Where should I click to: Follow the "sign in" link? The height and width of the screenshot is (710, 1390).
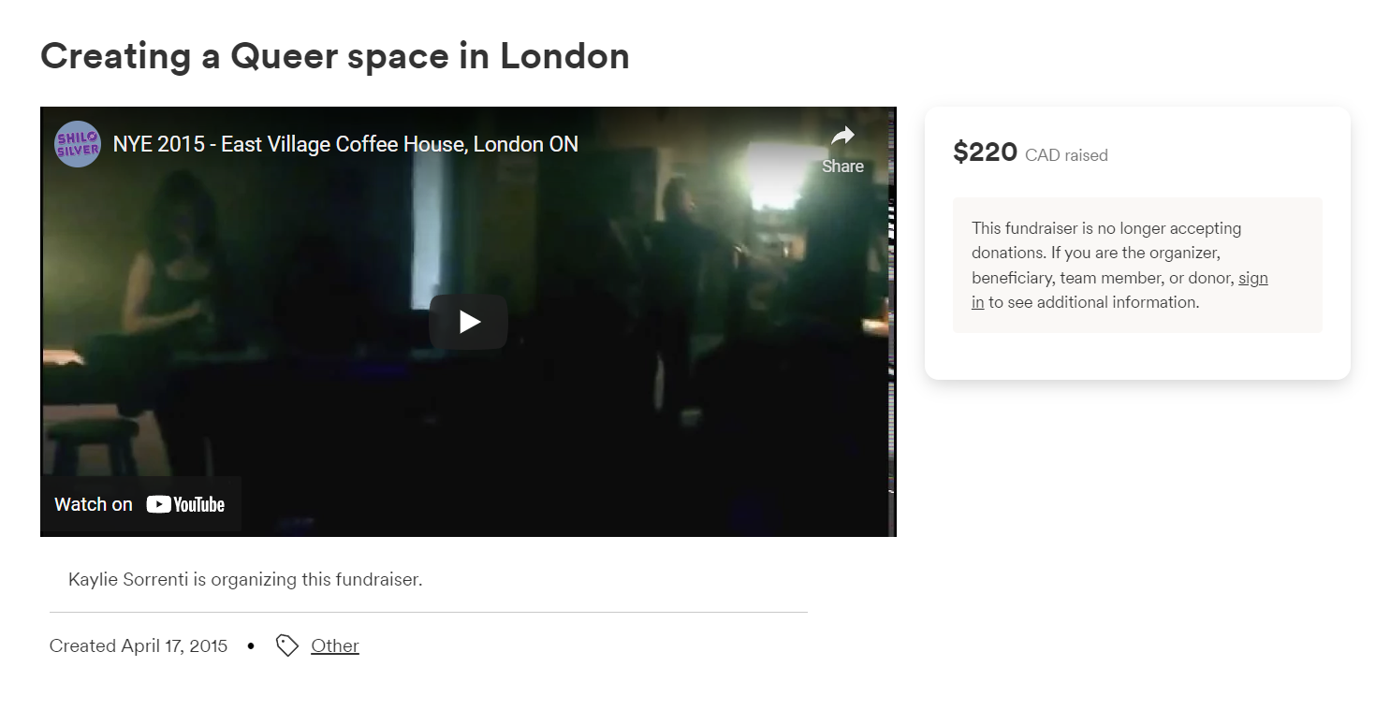(1119, 290)
